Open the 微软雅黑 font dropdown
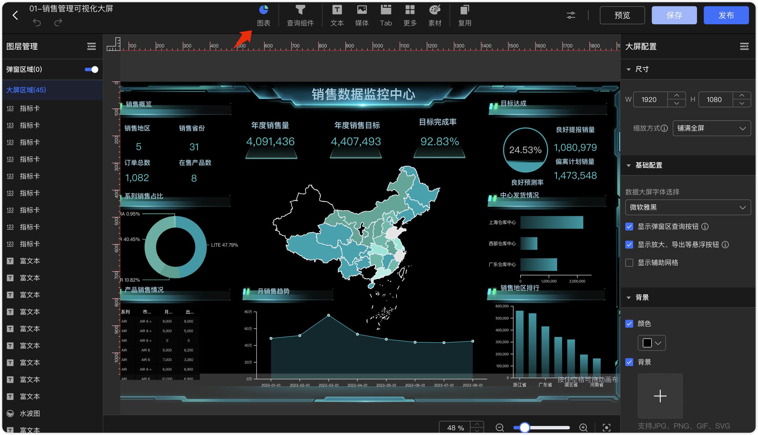Image resolution: width=758 pixels, height=435 pixels. [688, 207]
